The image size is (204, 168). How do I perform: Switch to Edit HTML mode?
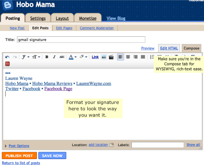(169, 48)
